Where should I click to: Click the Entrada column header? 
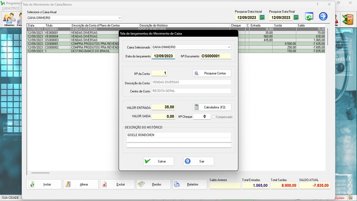point(261,25)
